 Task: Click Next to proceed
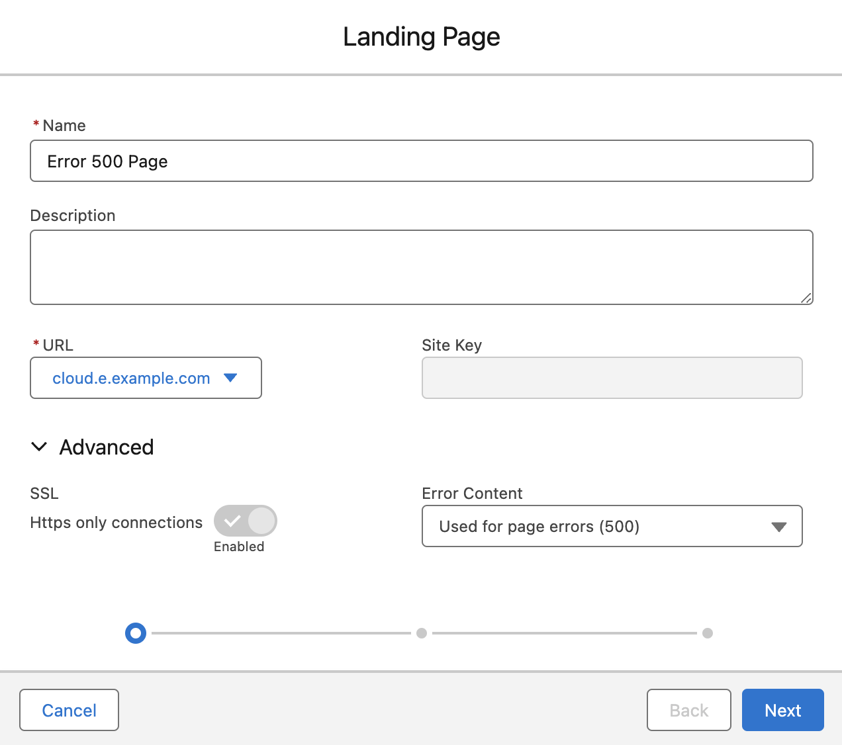[x=782, y=710]
